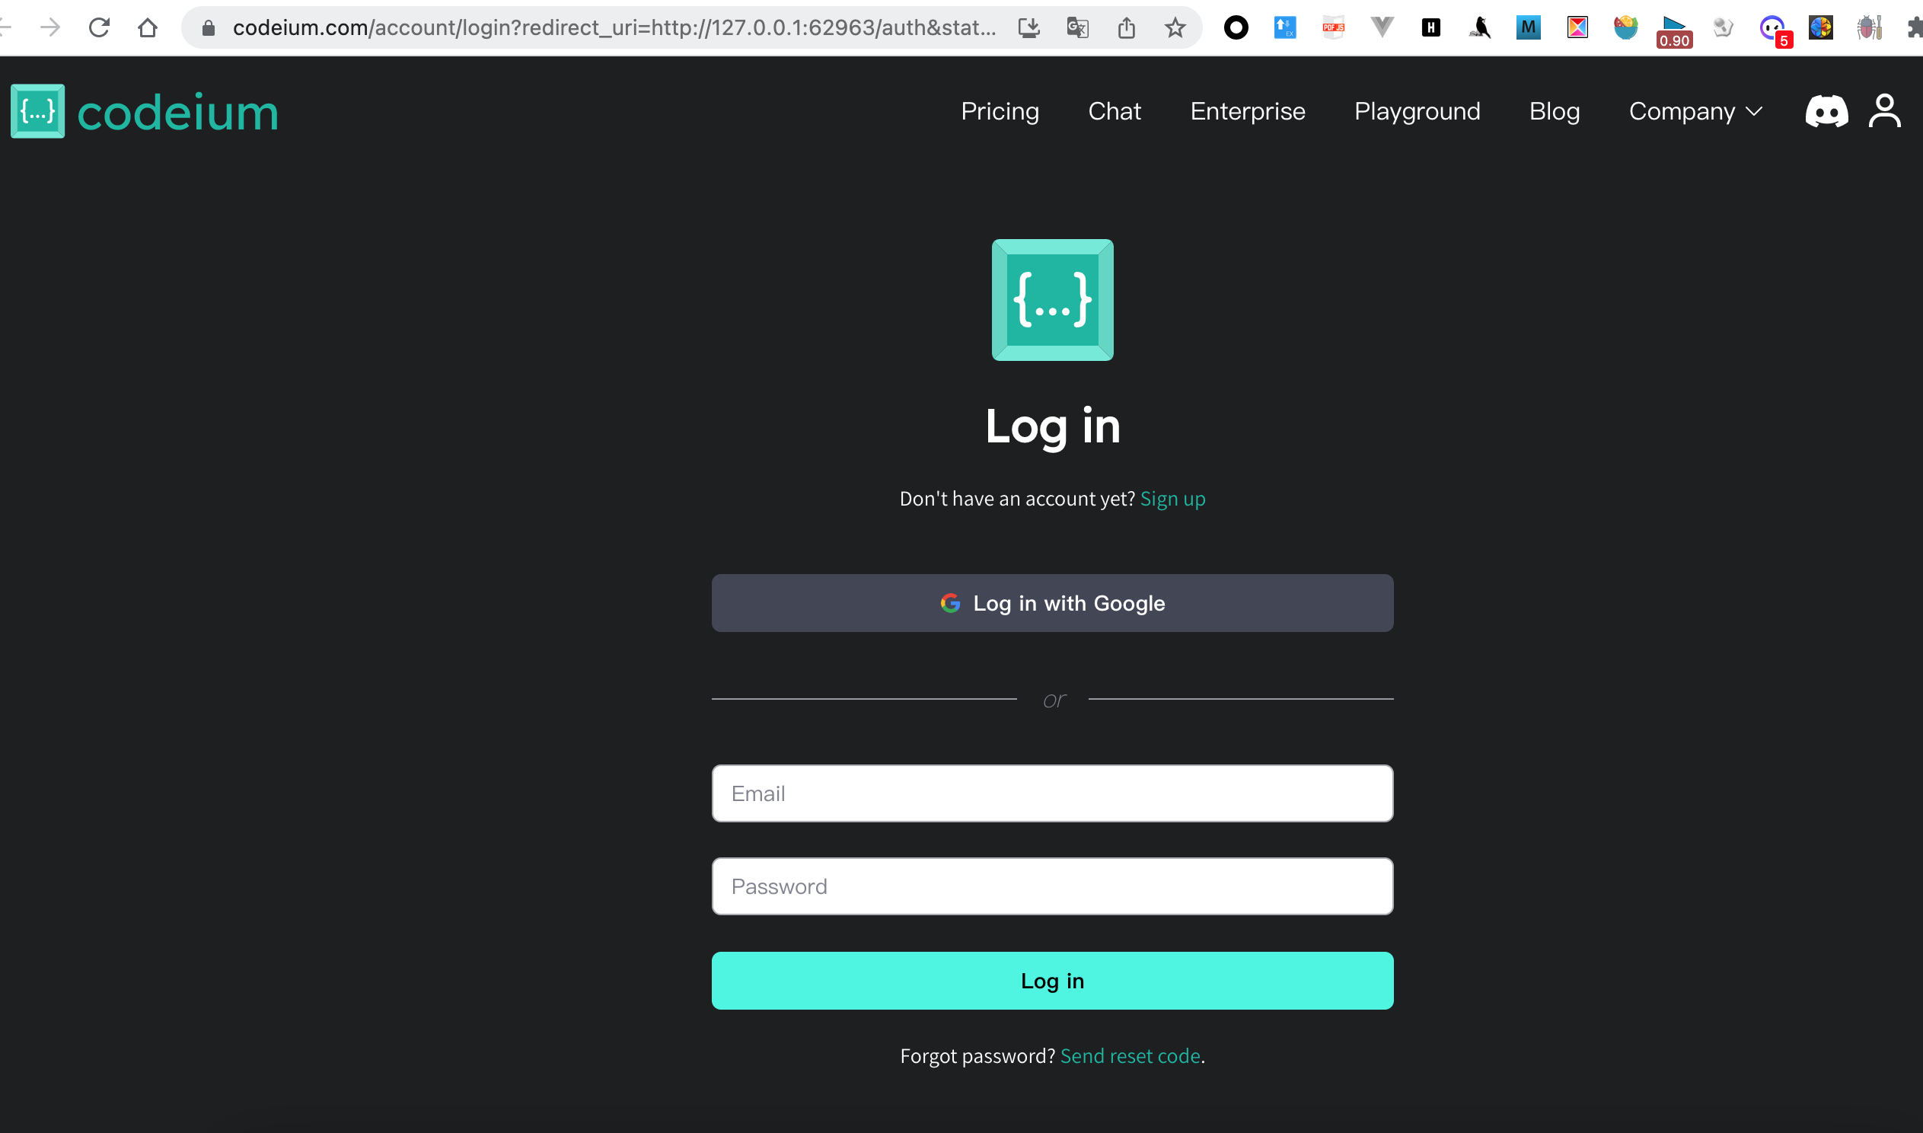Open the PDF.js extension icon
Image resolution: width=1923 pixels, height=1133 pixels.
click(x=1333, y=28)
